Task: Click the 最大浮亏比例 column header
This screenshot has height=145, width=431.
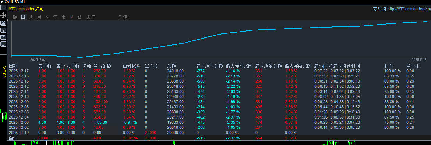Action: click(239, 66)
